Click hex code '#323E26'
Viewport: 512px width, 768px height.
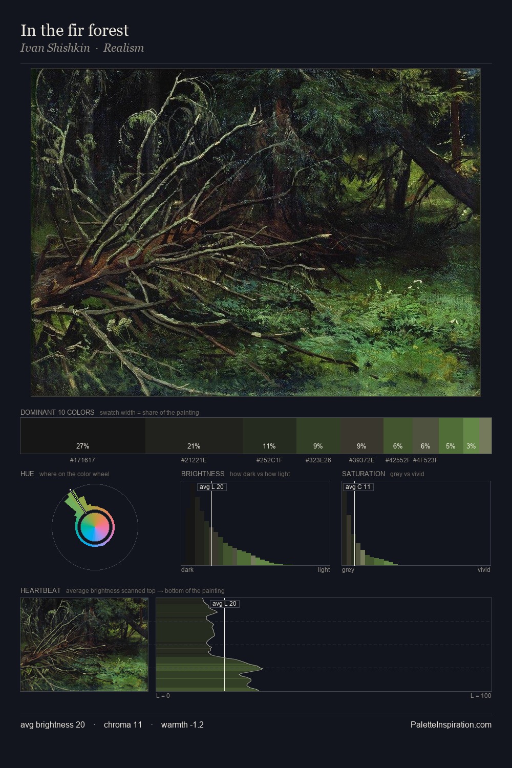pyautogui.click(x=318, y=460)
